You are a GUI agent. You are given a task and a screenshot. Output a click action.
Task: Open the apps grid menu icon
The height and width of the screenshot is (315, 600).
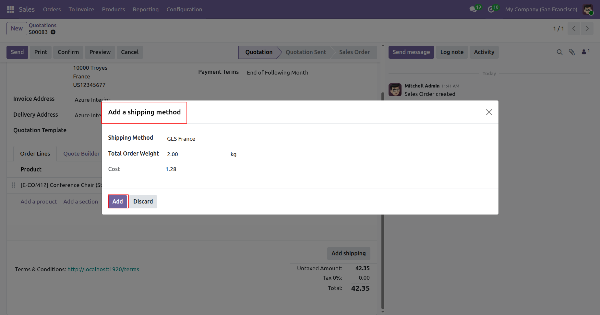point(10,9)
